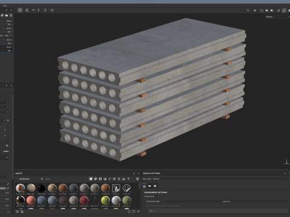The height and width of the screenshot is (217, 290).
Task: Click the folder icon at Assets panel bottom-right
Action: pos(134,212)
